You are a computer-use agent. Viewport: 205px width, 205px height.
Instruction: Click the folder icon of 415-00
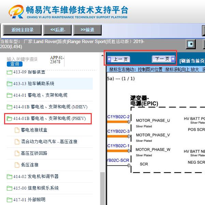[10, 188]
